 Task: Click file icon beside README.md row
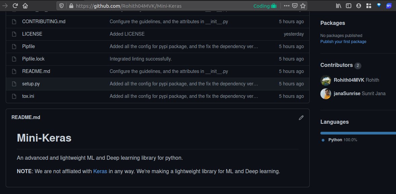point(14,72)
